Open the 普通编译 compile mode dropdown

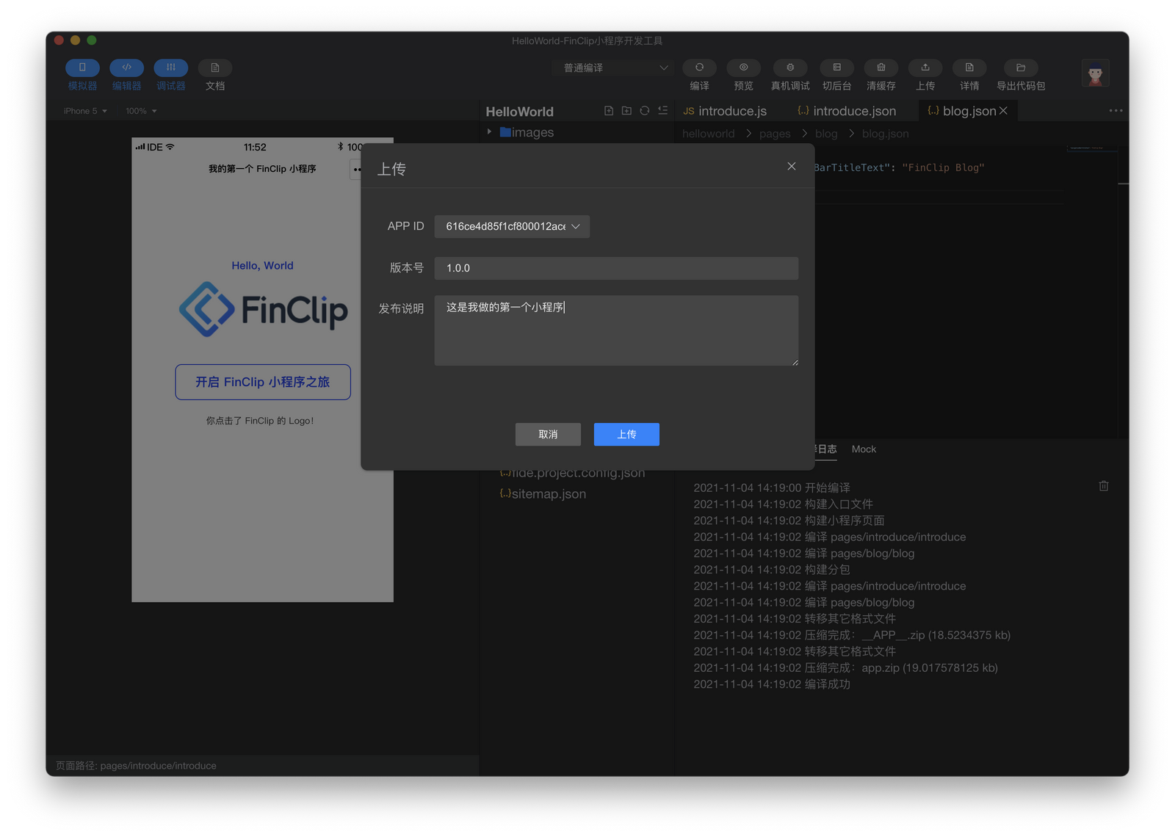point(613,68)
